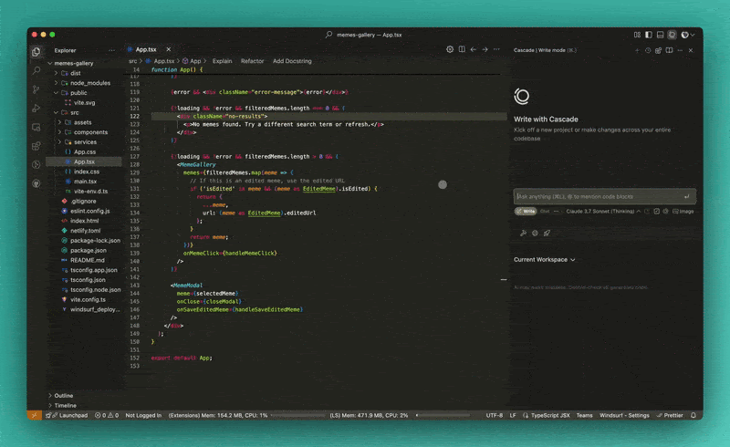
Task: Expand the components folder
Action: tap(90, 132)
